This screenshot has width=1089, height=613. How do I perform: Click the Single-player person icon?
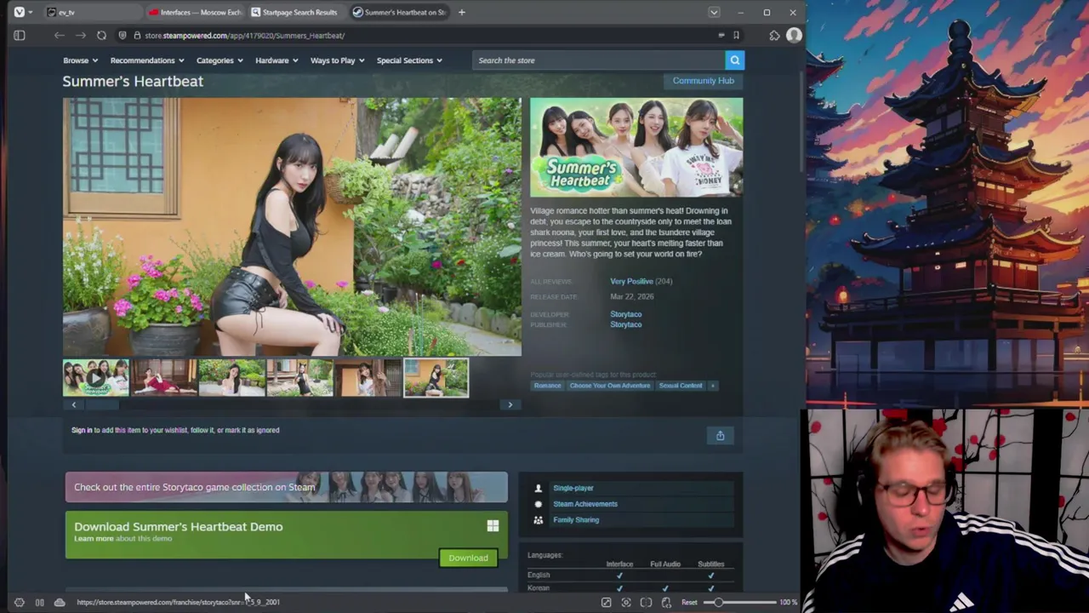coord(538,488)
